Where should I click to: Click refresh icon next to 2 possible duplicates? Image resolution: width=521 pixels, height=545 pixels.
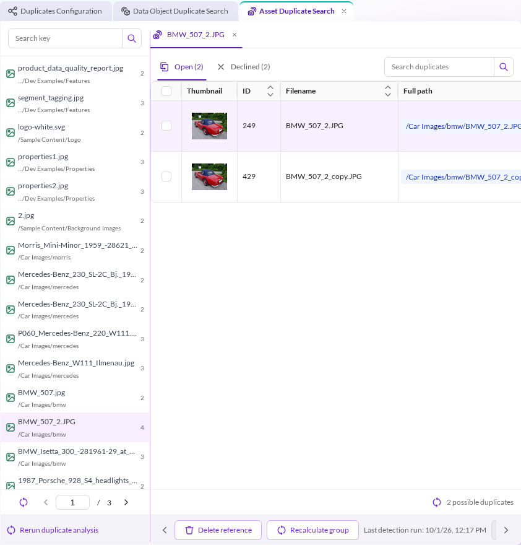tap(437, 502)
